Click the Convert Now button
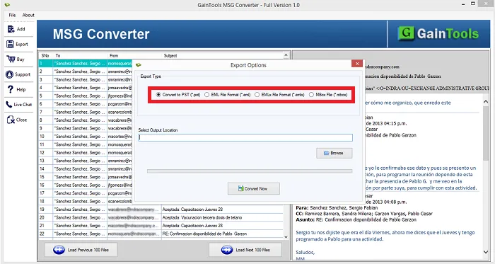 pyautogui.click(x=253, y=188)
